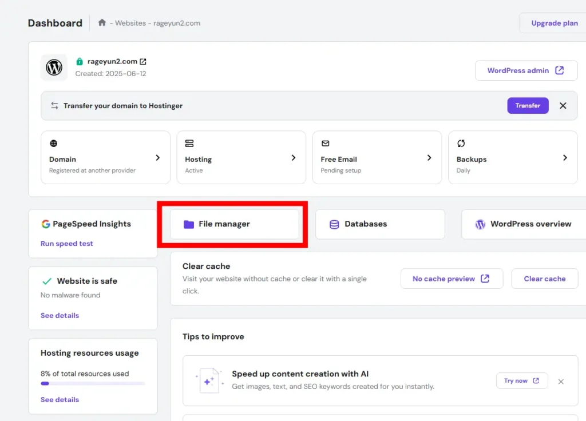The image size is (586, 421).
Task: Click the home icon in breadcrumb
Action: (102, 23)
